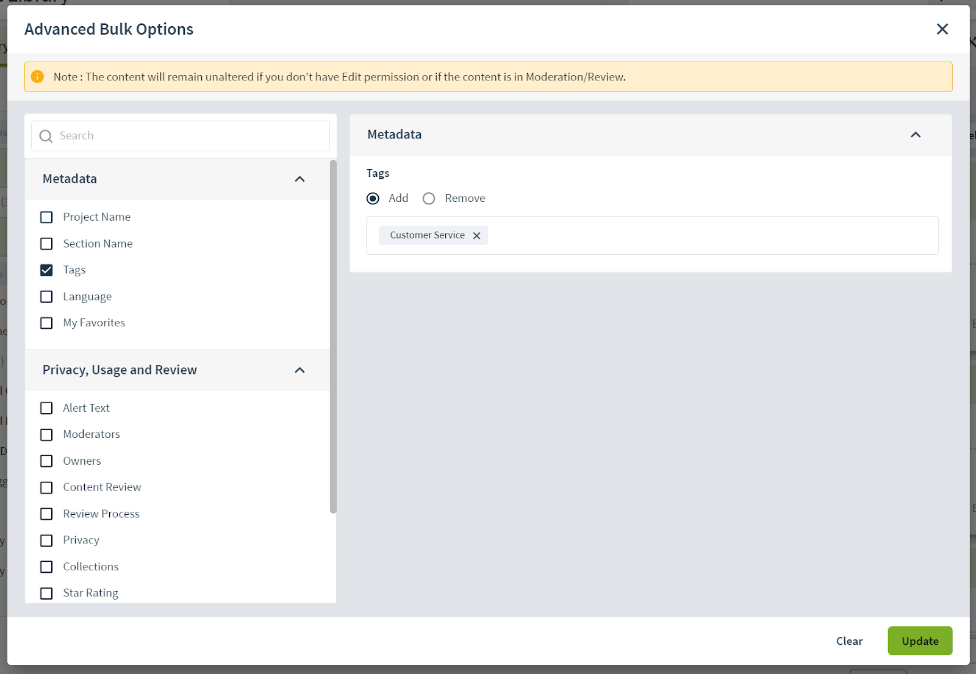The height and width of the screenshot is (674, 976).
Task: Click the note about Edit permission
Action: pos(339,77)
